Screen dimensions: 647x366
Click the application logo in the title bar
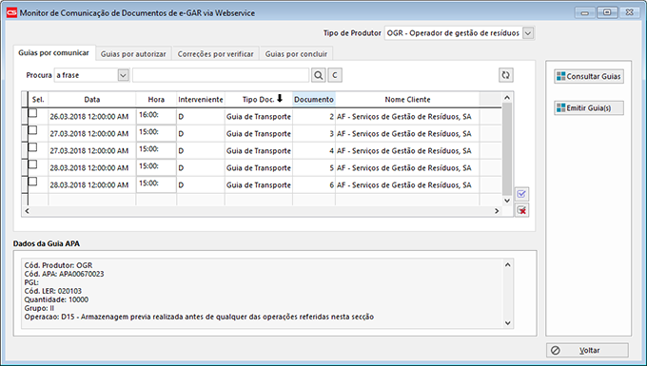(x=11, y=12)
